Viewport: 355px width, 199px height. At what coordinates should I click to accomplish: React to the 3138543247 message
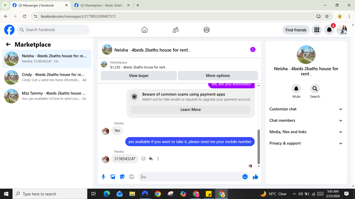click(x=143, y=159)
